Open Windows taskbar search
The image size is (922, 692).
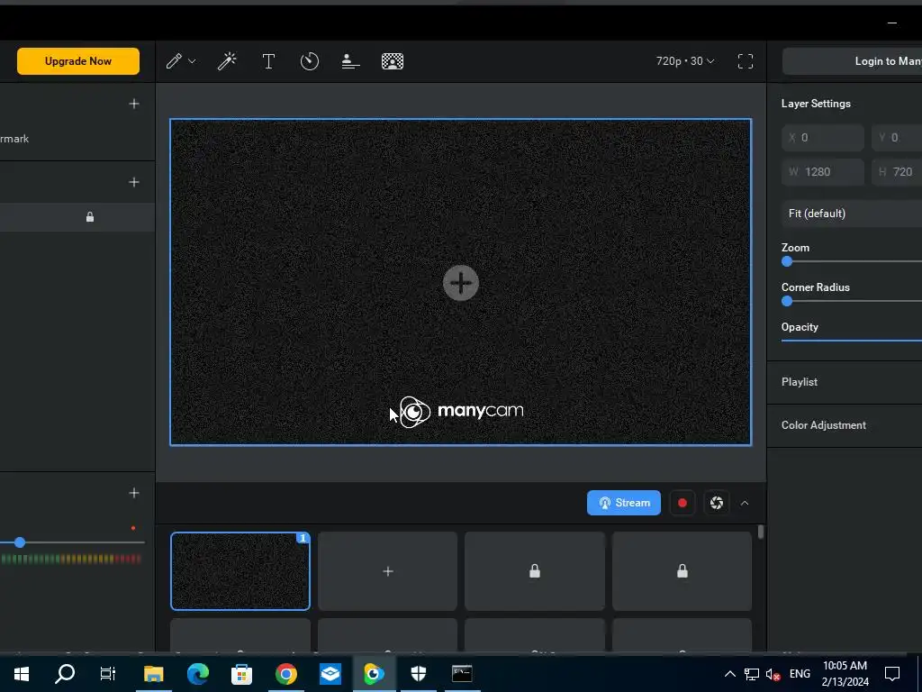[x=65, y=674]
